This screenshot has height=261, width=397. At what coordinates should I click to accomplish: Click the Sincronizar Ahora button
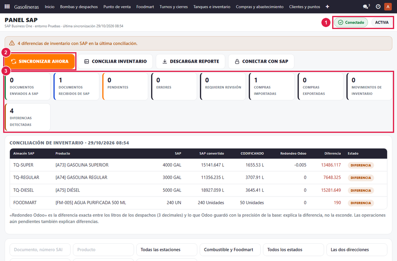tap(40, 61)
